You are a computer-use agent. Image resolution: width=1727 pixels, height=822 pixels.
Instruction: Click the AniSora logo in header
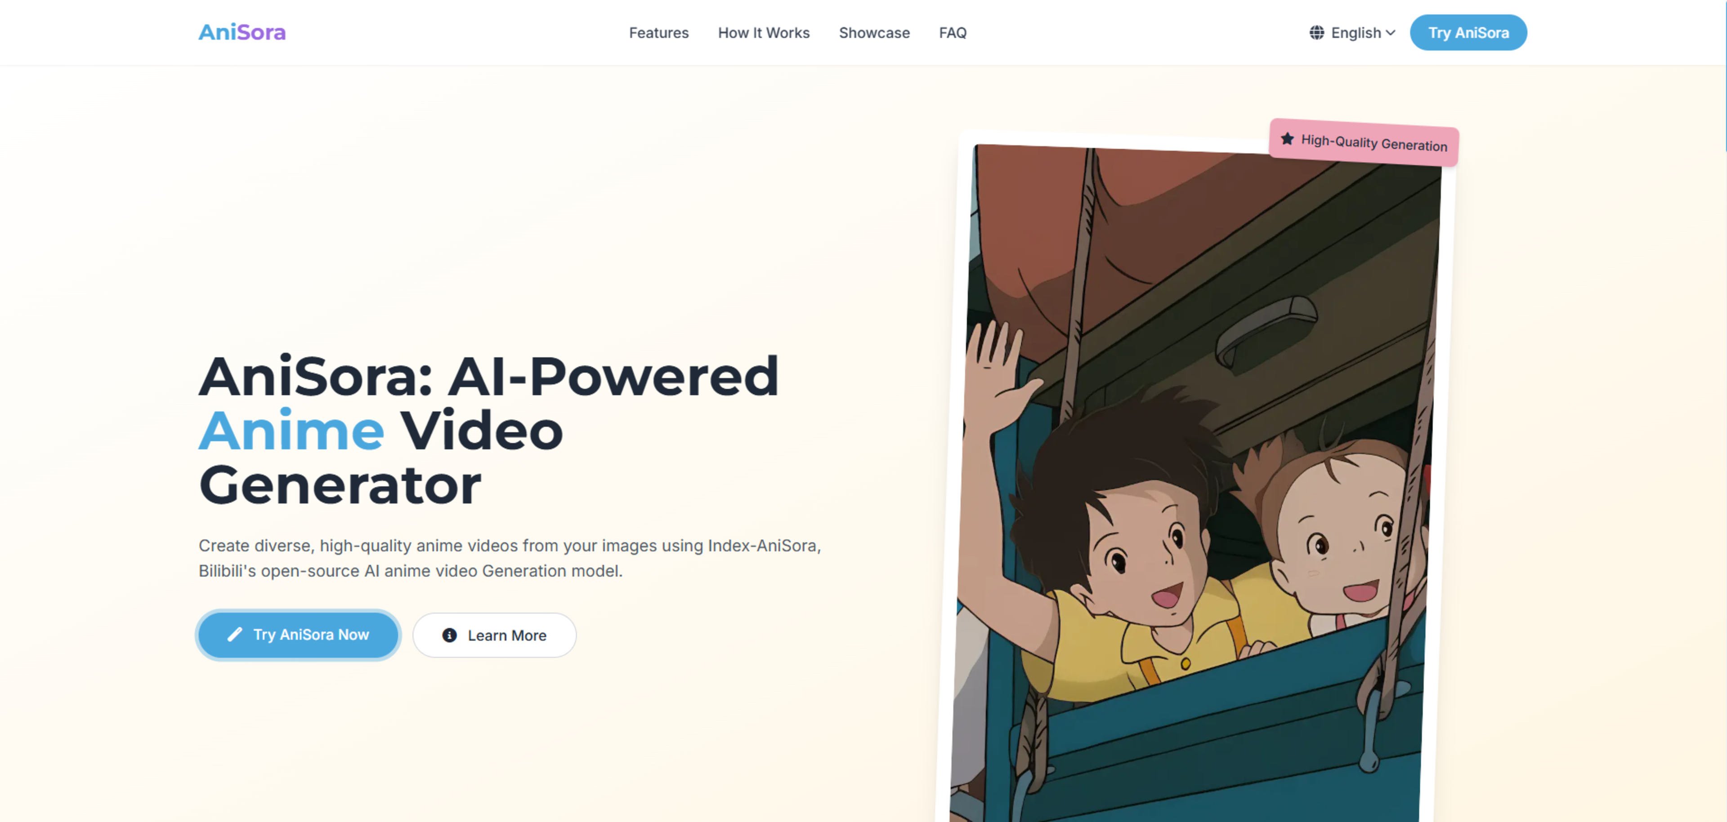(242, 32)
